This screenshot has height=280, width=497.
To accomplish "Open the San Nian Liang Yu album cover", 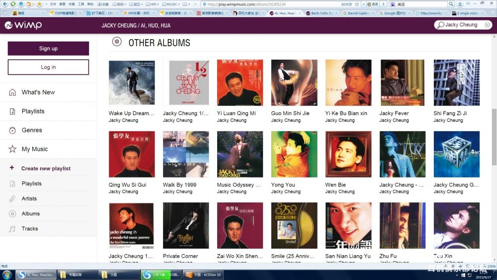I will click(348, 225).
